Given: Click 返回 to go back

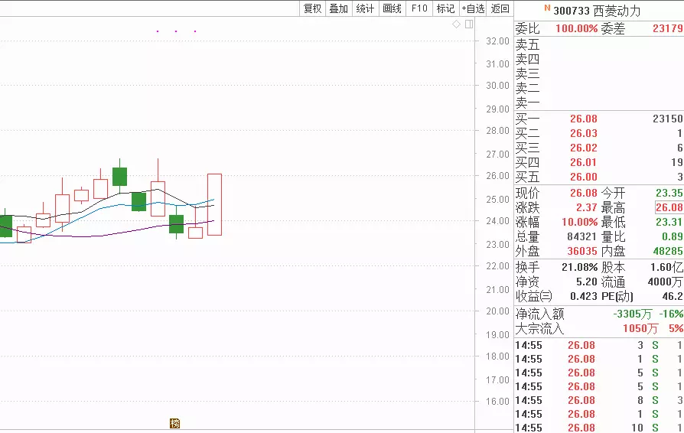Looking at the screenshot, I should click(500, 8).
